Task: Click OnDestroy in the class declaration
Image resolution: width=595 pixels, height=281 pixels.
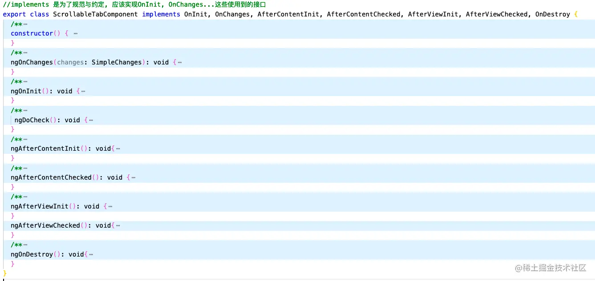Action: 553,14
